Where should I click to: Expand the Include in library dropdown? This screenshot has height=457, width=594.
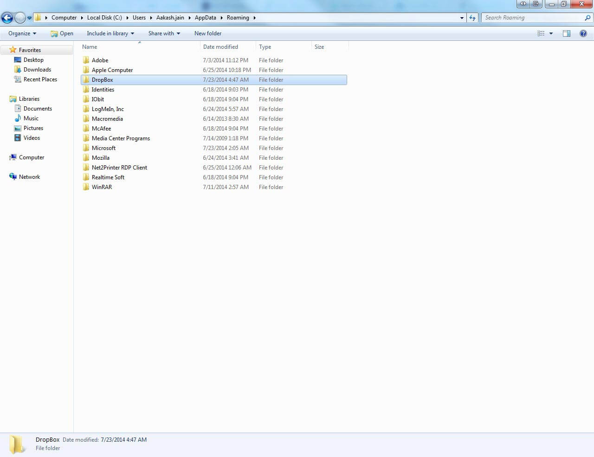pyautogui.click(x=110, y=33)
